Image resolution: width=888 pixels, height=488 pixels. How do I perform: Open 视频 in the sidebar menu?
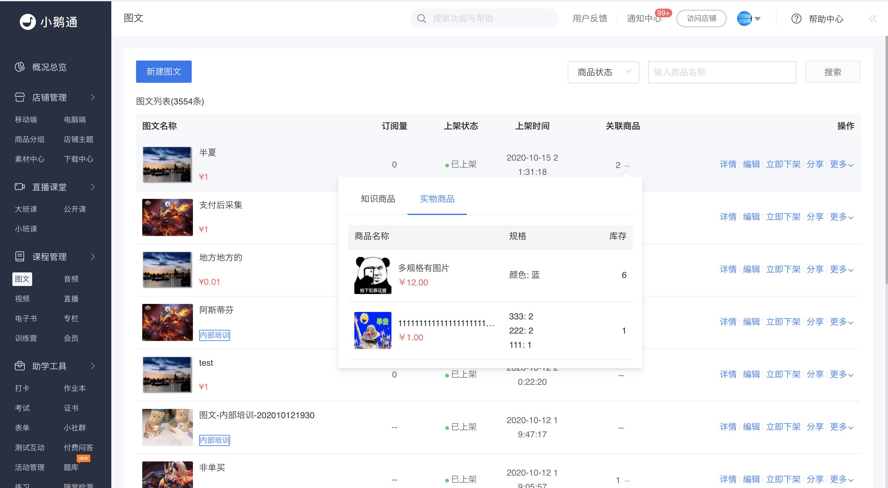[x=22, y=299]
